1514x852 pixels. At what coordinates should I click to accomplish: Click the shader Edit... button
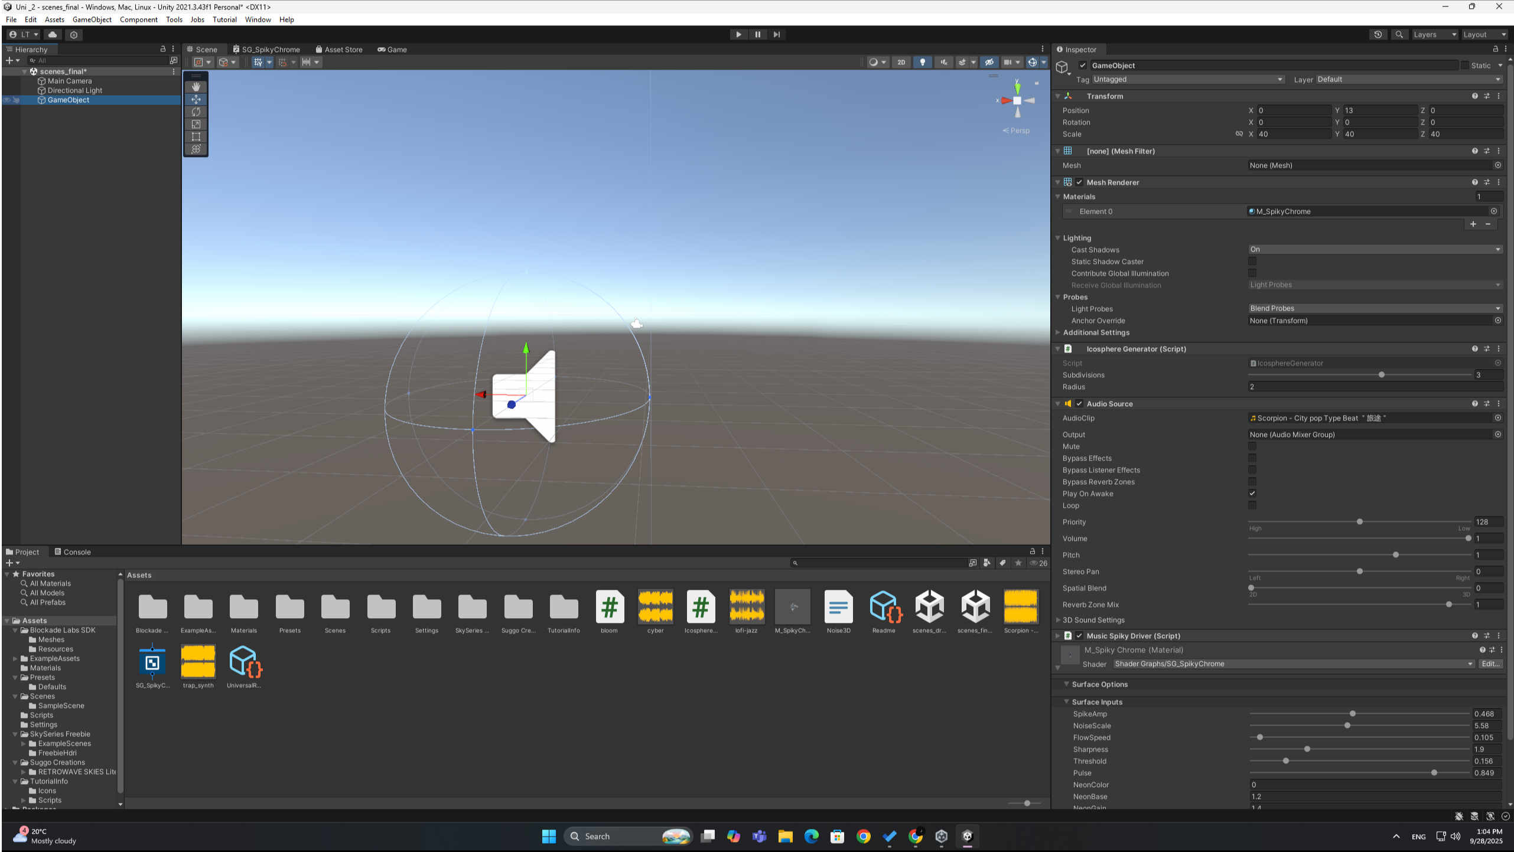[1490, 664]
